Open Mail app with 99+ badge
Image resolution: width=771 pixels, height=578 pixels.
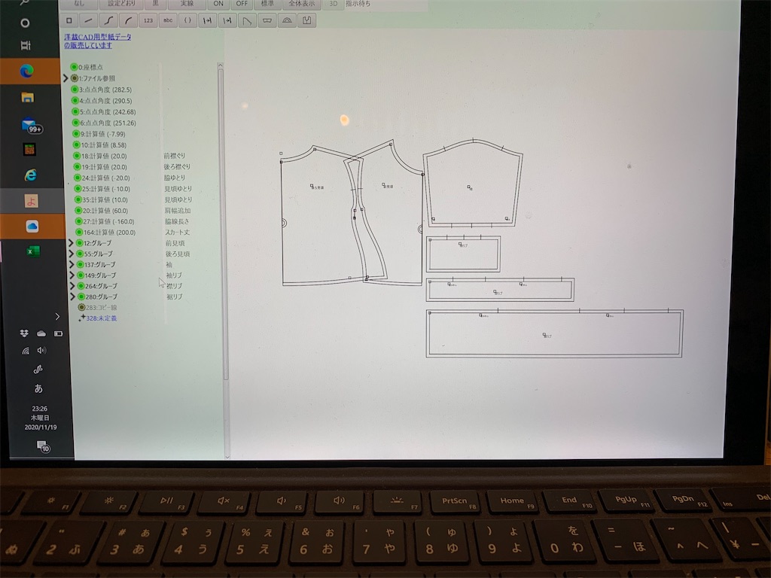31,126
